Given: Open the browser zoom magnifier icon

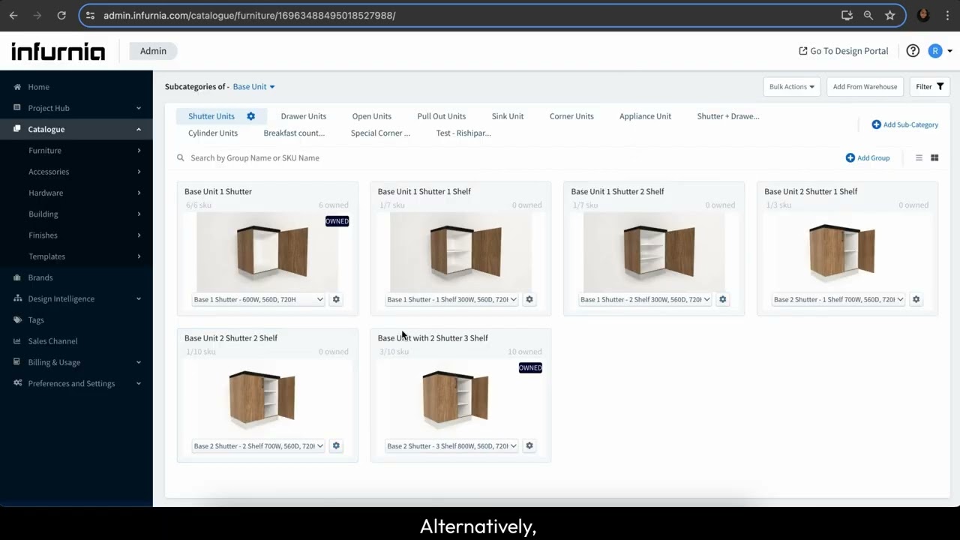Looking at the screenshot, I should point(868,15).
